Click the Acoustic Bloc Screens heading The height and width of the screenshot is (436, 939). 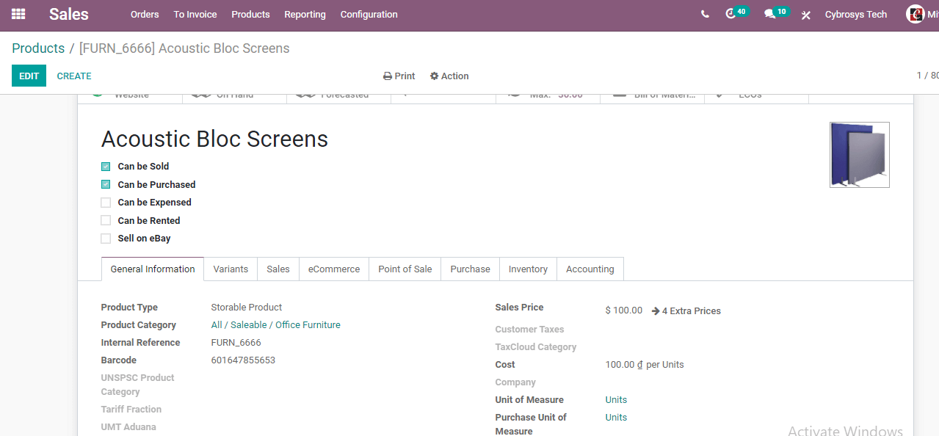[214, 139]
